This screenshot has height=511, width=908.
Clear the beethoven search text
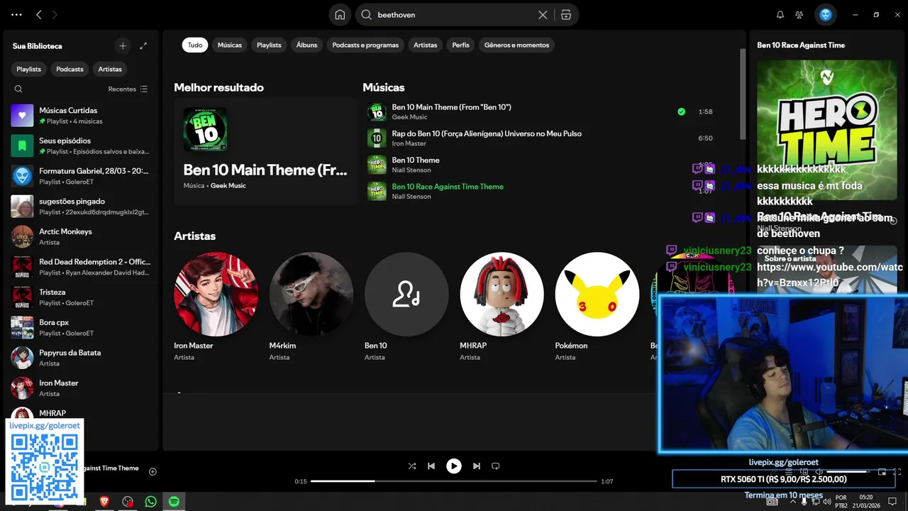click(x=543, y=14)
